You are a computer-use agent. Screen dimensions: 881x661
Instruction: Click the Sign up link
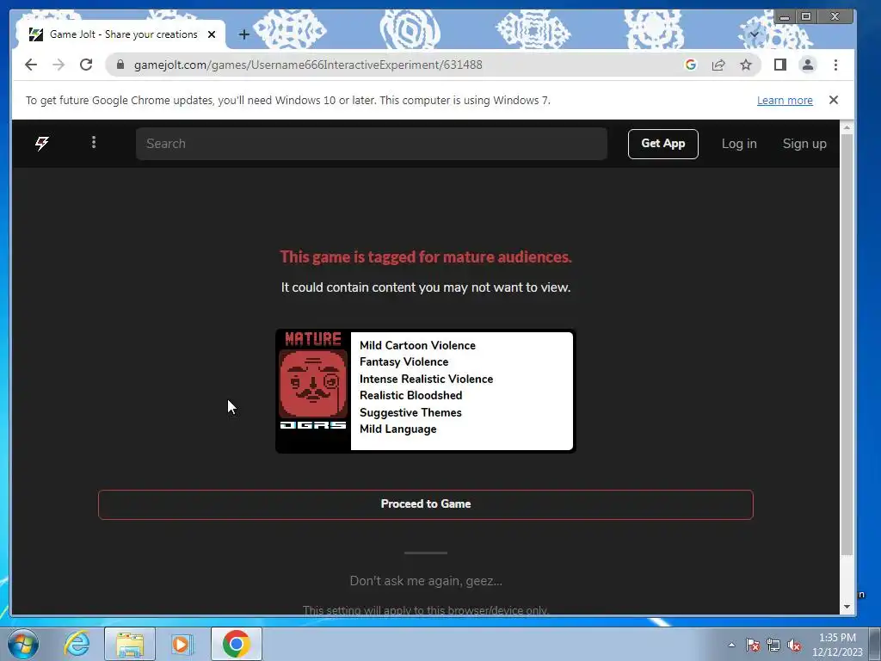804,144
